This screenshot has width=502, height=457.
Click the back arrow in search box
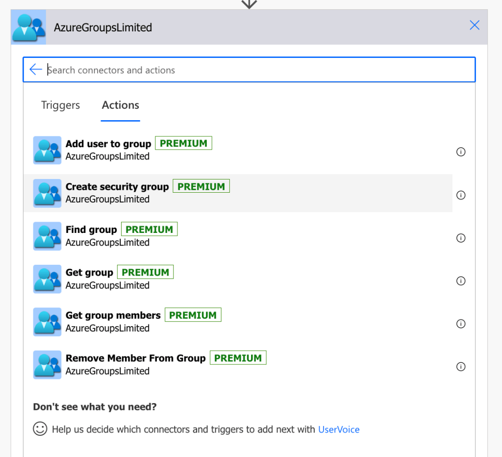click(x=36, y=70)
